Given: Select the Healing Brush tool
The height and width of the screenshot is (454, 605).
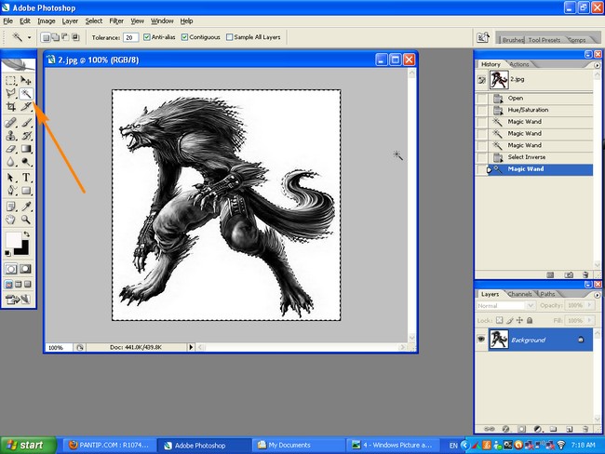Looking at the screenshot, I should [10, 123].
